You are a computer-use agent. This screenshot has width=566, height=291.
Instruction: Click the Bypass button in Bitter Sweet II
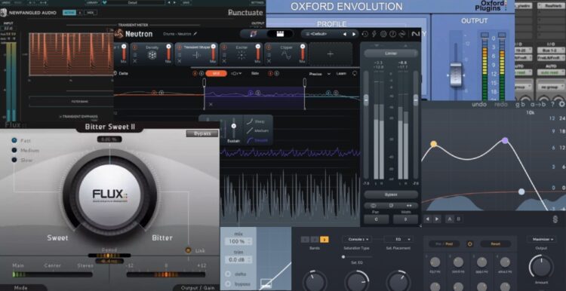coord(202,133)
